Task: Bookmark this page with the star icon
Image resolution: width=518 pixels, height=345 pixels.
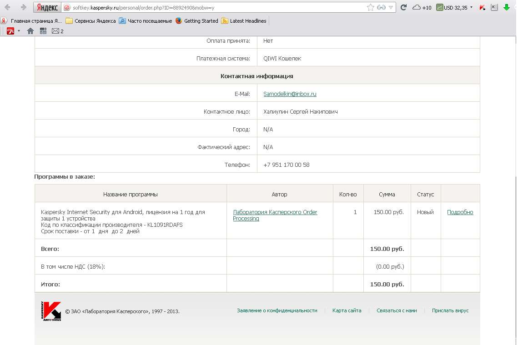Action: coord(370,7)
